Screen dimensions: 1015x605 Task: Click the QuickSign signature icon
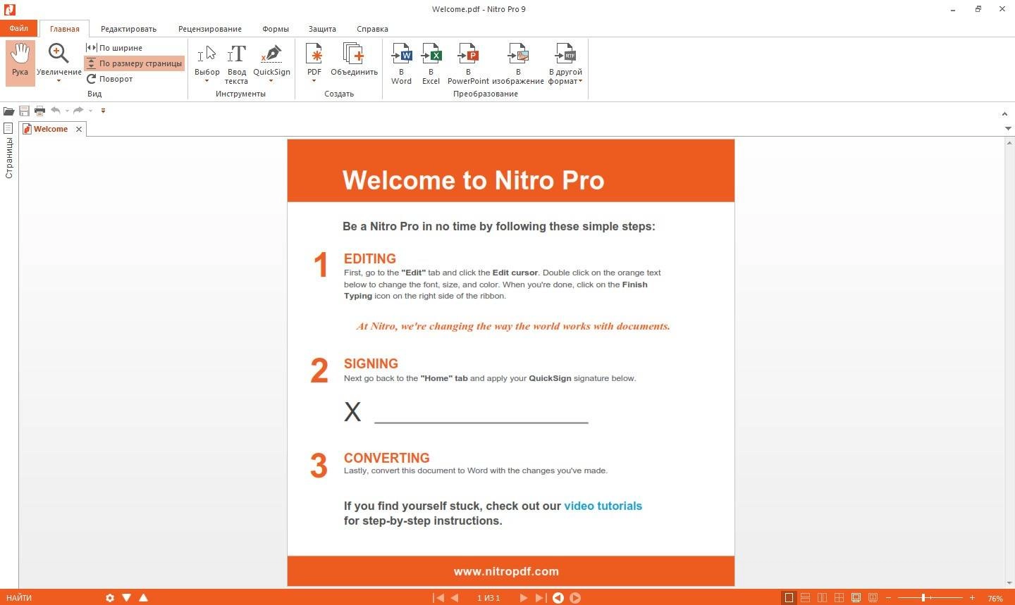[x=271, y=58]
